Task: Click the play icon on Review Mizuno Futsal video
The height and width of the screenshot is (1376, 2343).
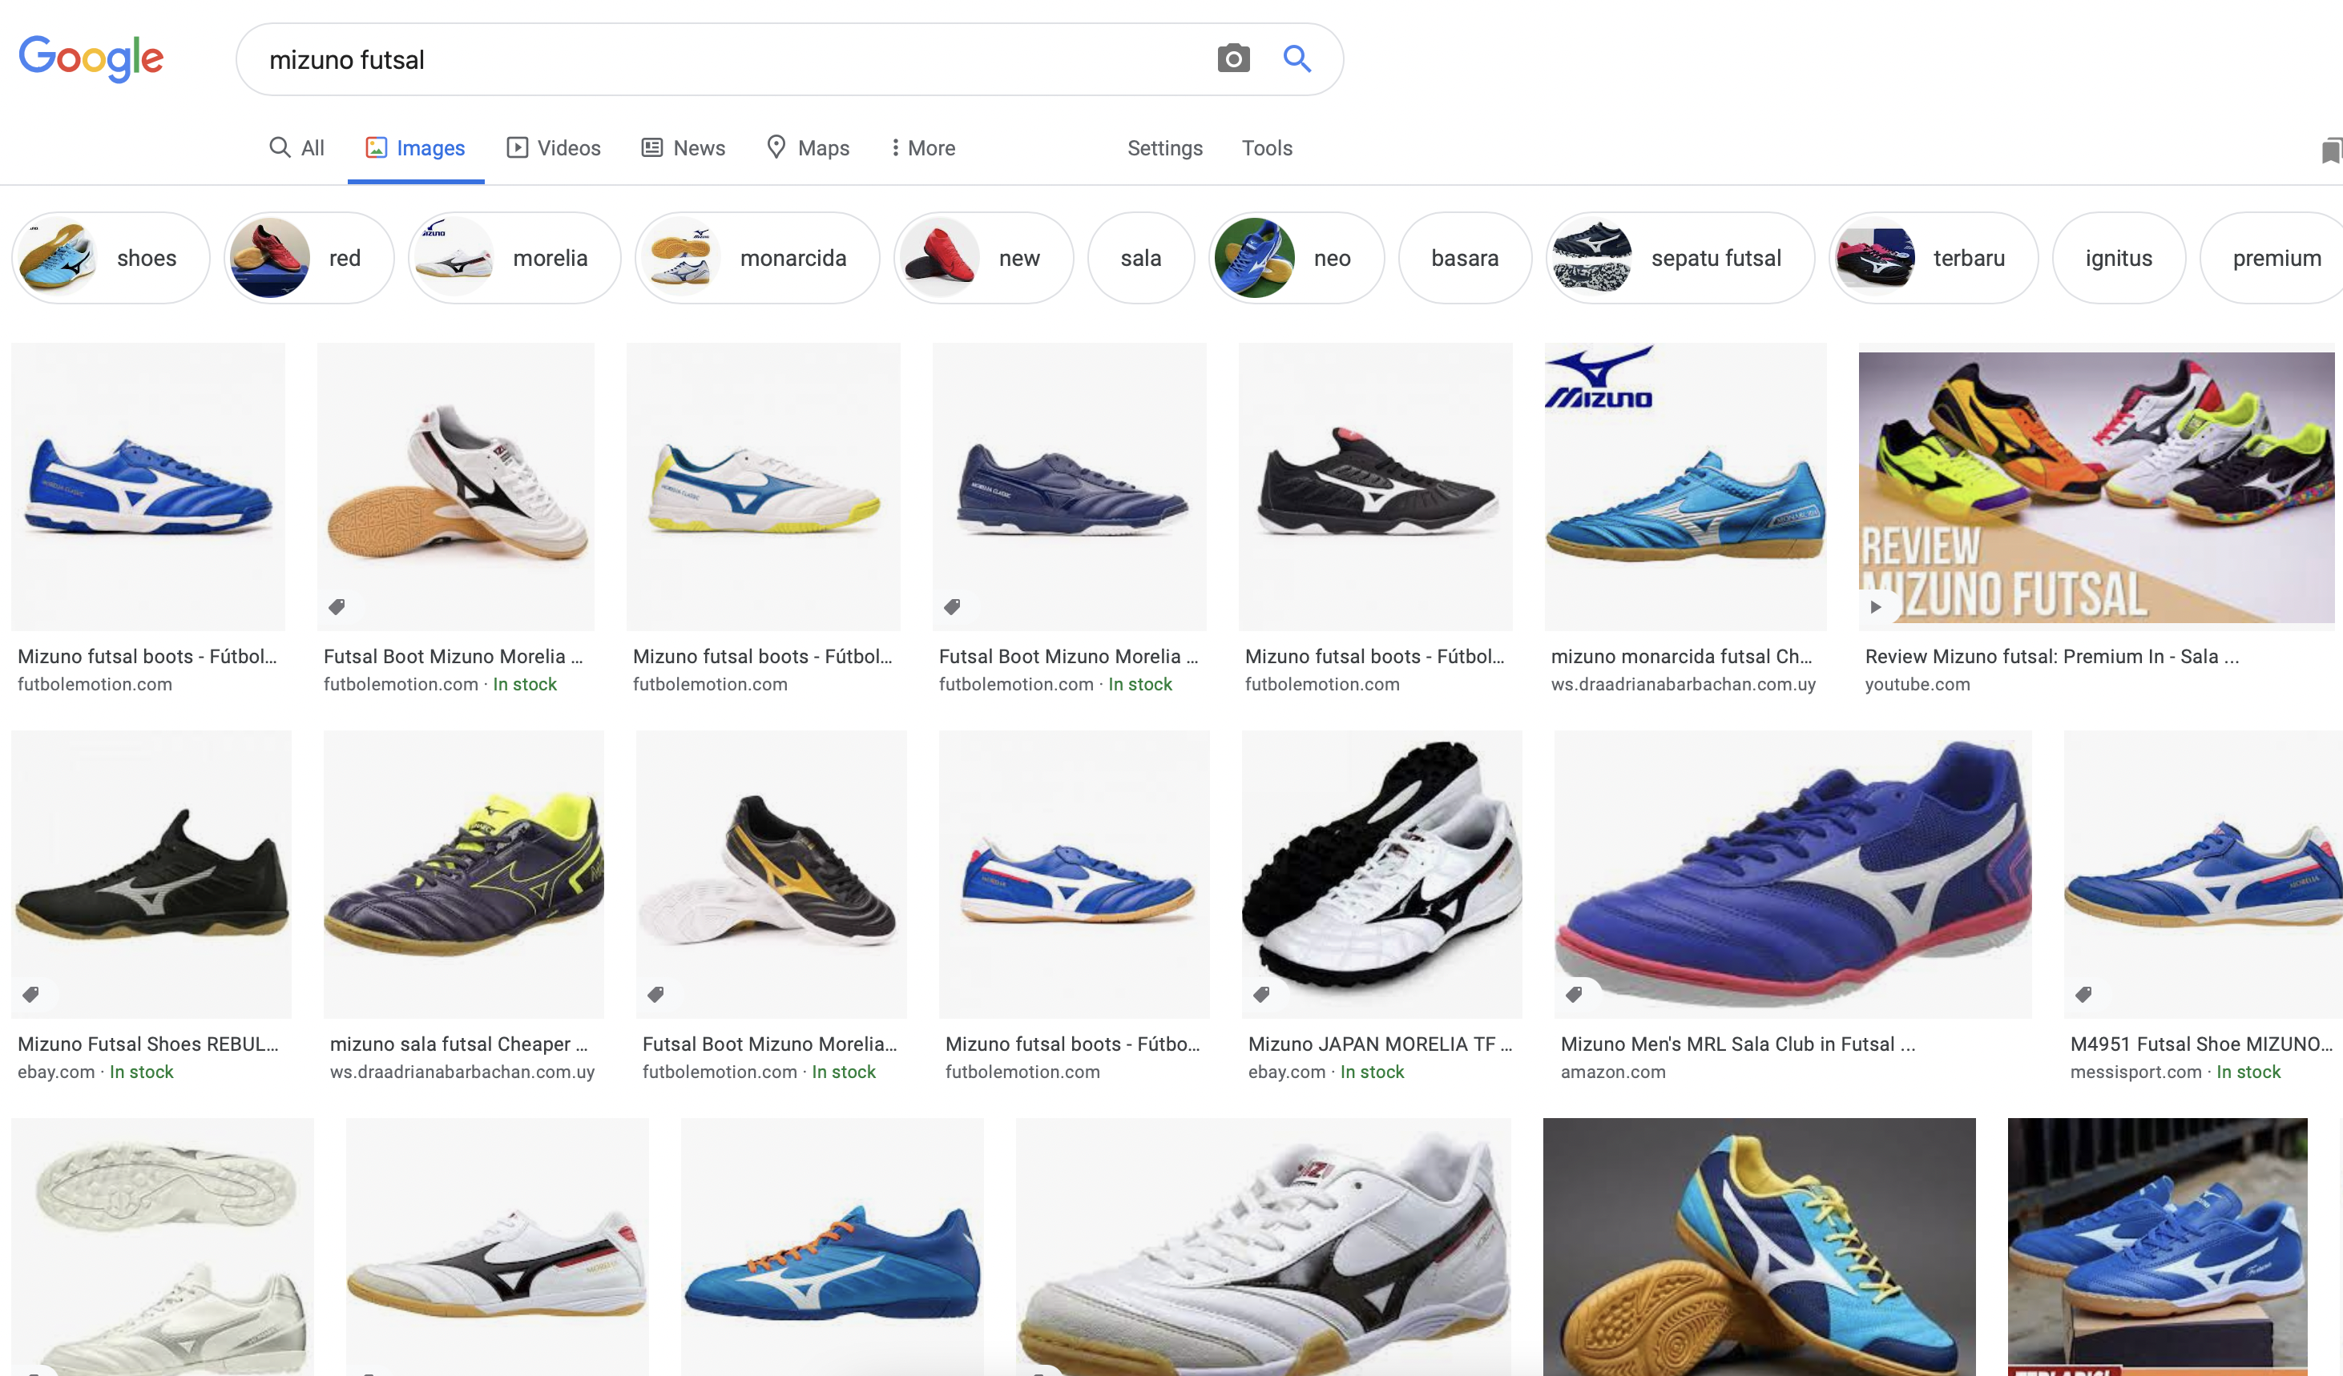Action: [x=1875, y=606]
